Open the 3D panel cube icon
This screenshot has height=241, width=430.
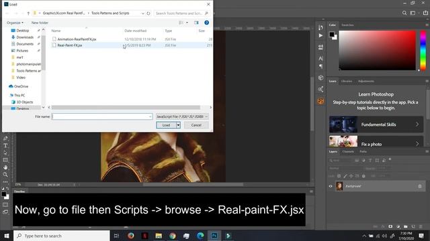(320, 78)
